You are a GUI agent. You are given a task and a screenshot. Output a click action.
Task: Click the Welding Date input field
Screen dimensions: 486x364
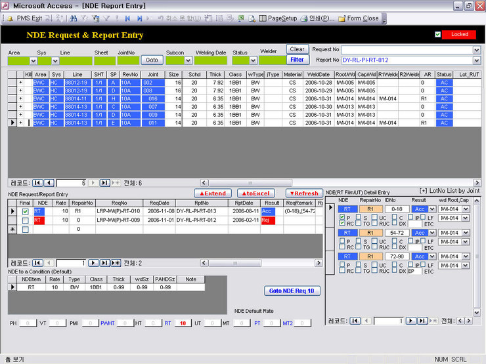click(x=210, y=60)
